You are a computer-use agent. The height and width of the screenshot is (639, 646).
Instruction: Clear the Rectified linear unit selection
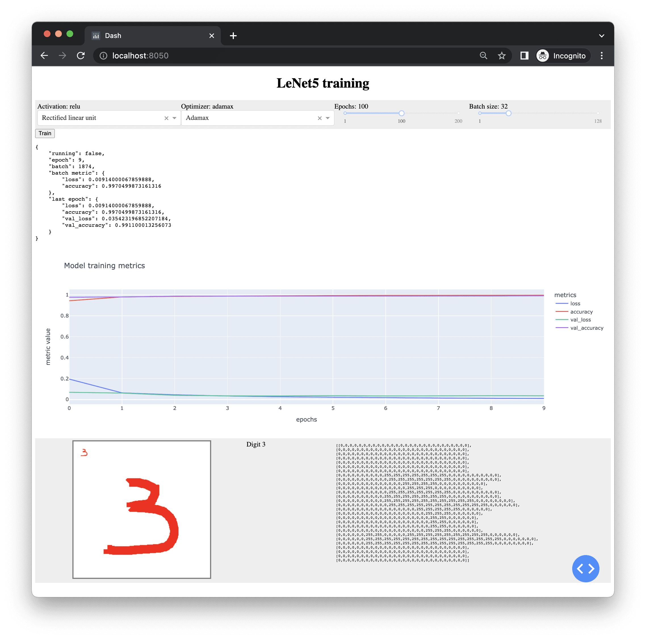coord(166,118)
